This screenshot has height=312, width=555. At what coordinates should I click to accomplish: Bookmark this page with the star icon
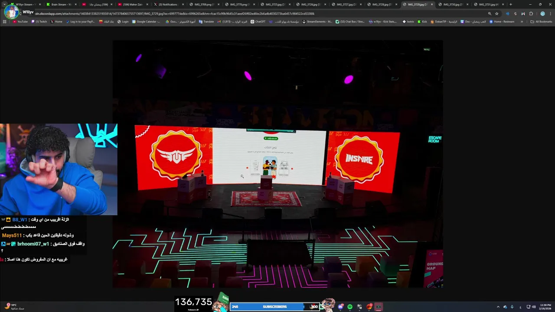497,13
